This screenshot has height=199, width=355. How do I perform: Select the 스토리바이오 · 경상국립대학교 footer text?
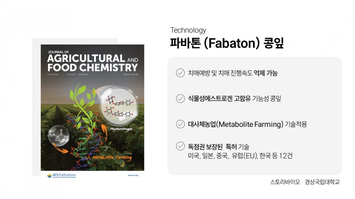coord(305,182)
